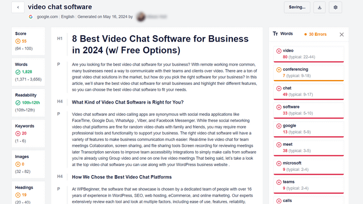This screenshot has width=363, height=204.
Task: Click the red icon beside 'chat'
Action: (x=279, y=89)
